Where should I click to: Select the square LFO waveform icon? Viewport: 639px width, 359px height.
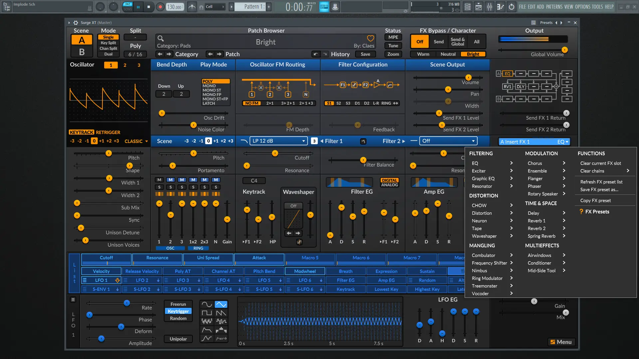[x=207, y=313]
